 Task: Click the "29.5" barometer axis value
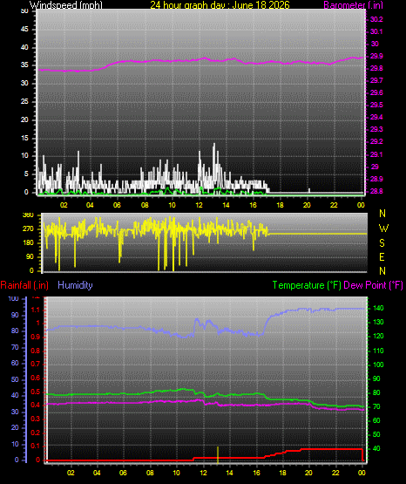(x=376, y=105)
